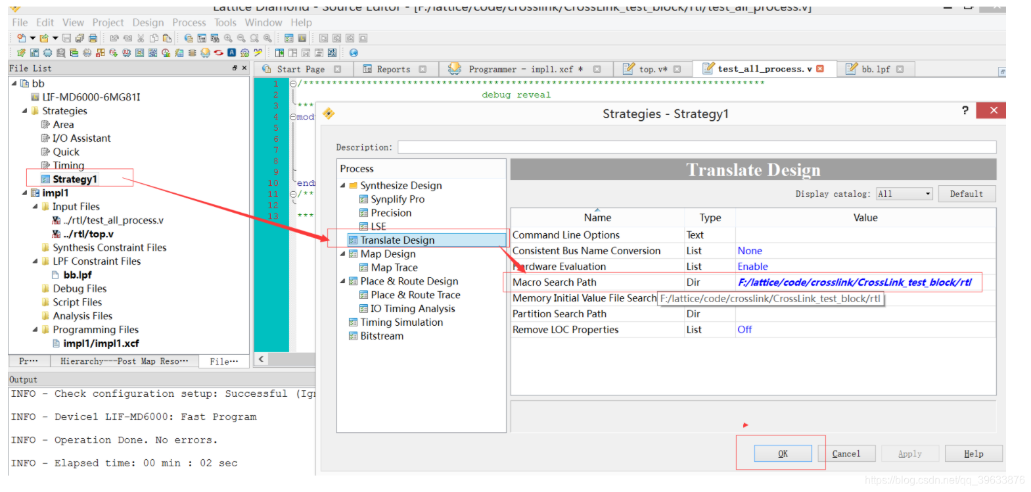Click the Redo toolbar icon
Viewport: 1031px width, 492px height.
(127, 38)
